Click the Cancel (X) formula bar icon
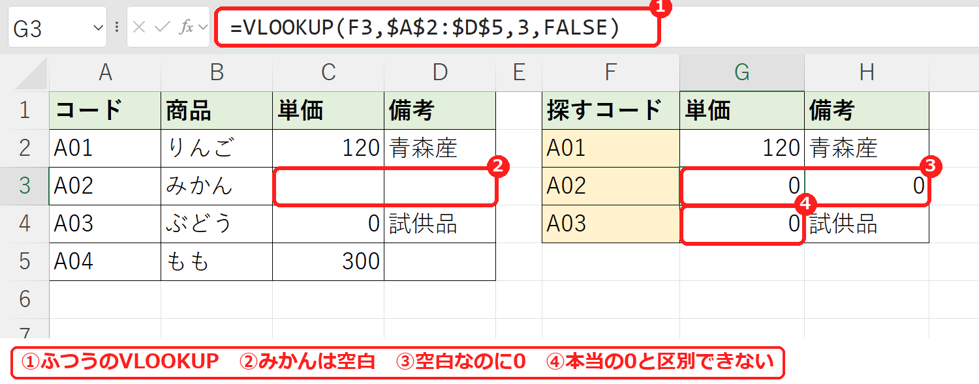The width and height of the screenshot is (979, 384). (139, 27)
